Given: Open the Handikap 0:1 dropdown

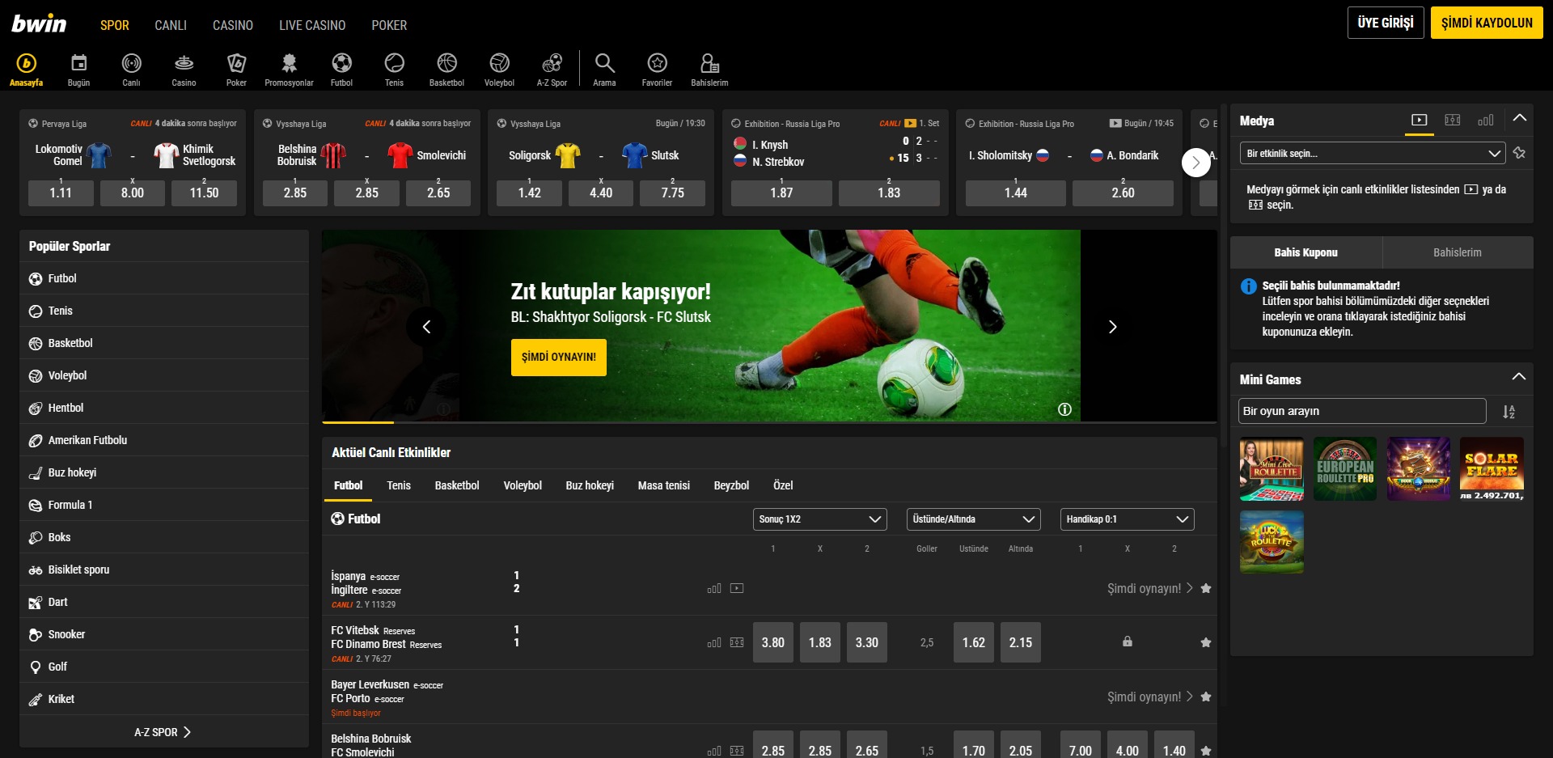Looking at the screenshot, I should click(x=1127, y=519).
